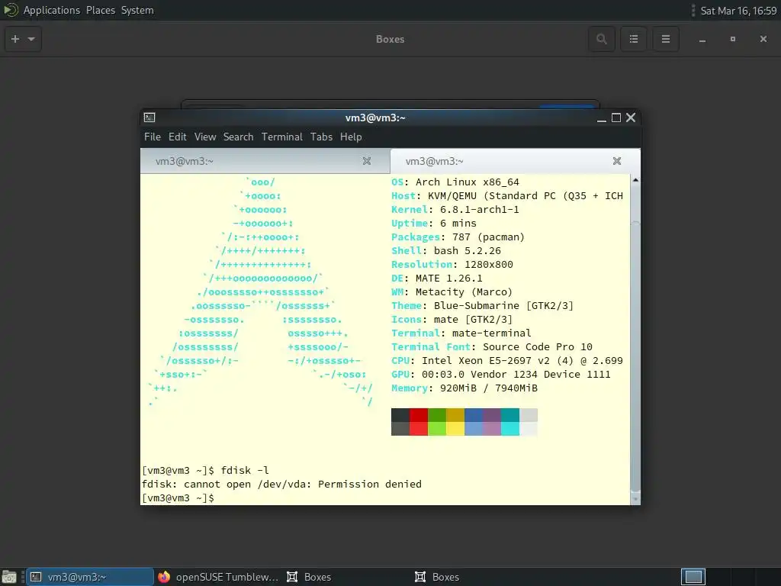Screen dimensions: 781x586
Task: Select vm3@vm3:~ in the taskbar
Action: (90, 577)
